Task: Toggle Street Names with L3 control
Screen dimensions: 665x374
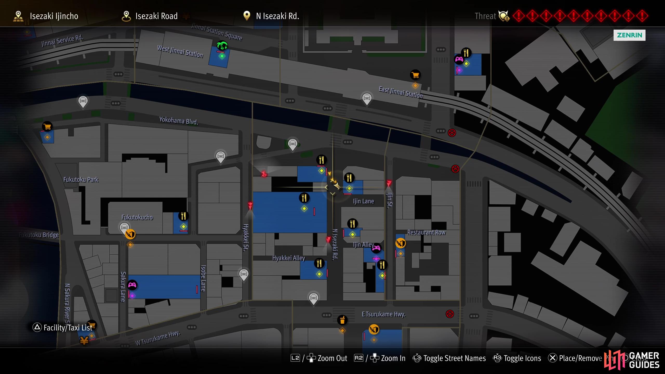Action: pyautogui.click(x=449, y=358)
